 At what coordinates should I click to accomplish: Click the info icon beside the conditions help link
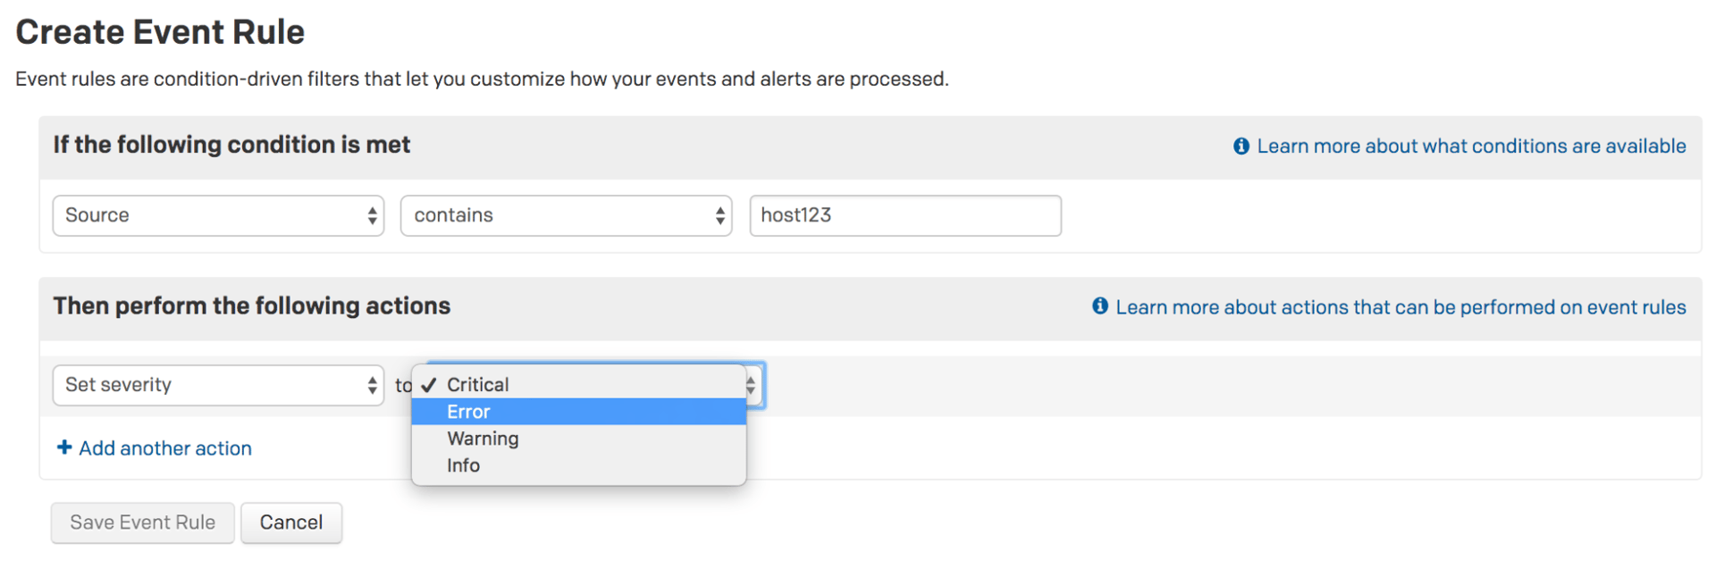click(1241, 146)
